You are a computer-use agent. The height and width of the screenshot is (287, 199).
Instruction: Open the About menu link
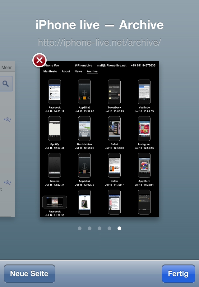[x=66, y=71]
